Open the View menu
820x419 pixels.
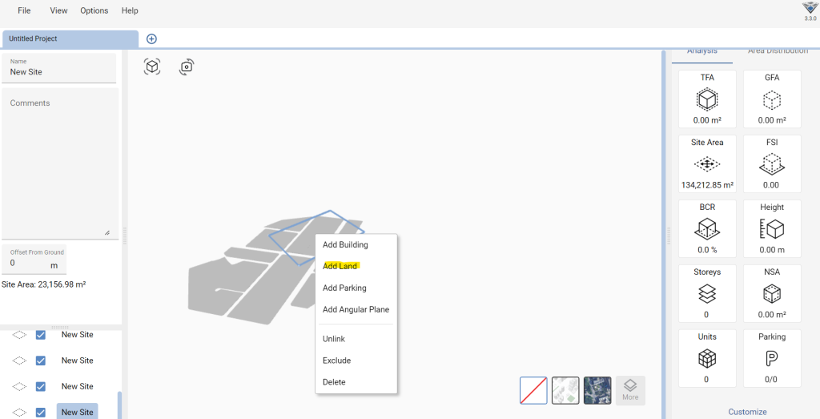[58, 10]
